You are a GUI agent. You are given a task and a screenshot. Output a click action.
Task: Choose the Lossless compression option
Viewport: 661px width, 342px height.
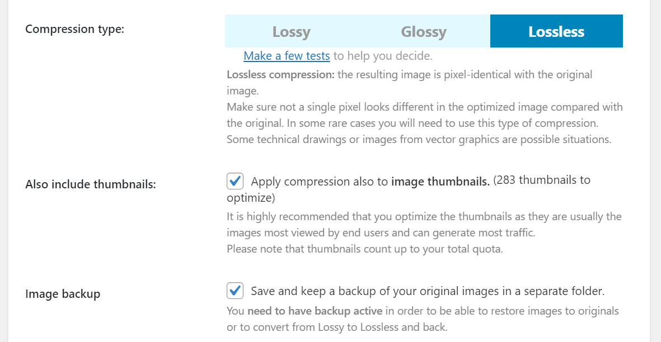(x=556, y=31)
